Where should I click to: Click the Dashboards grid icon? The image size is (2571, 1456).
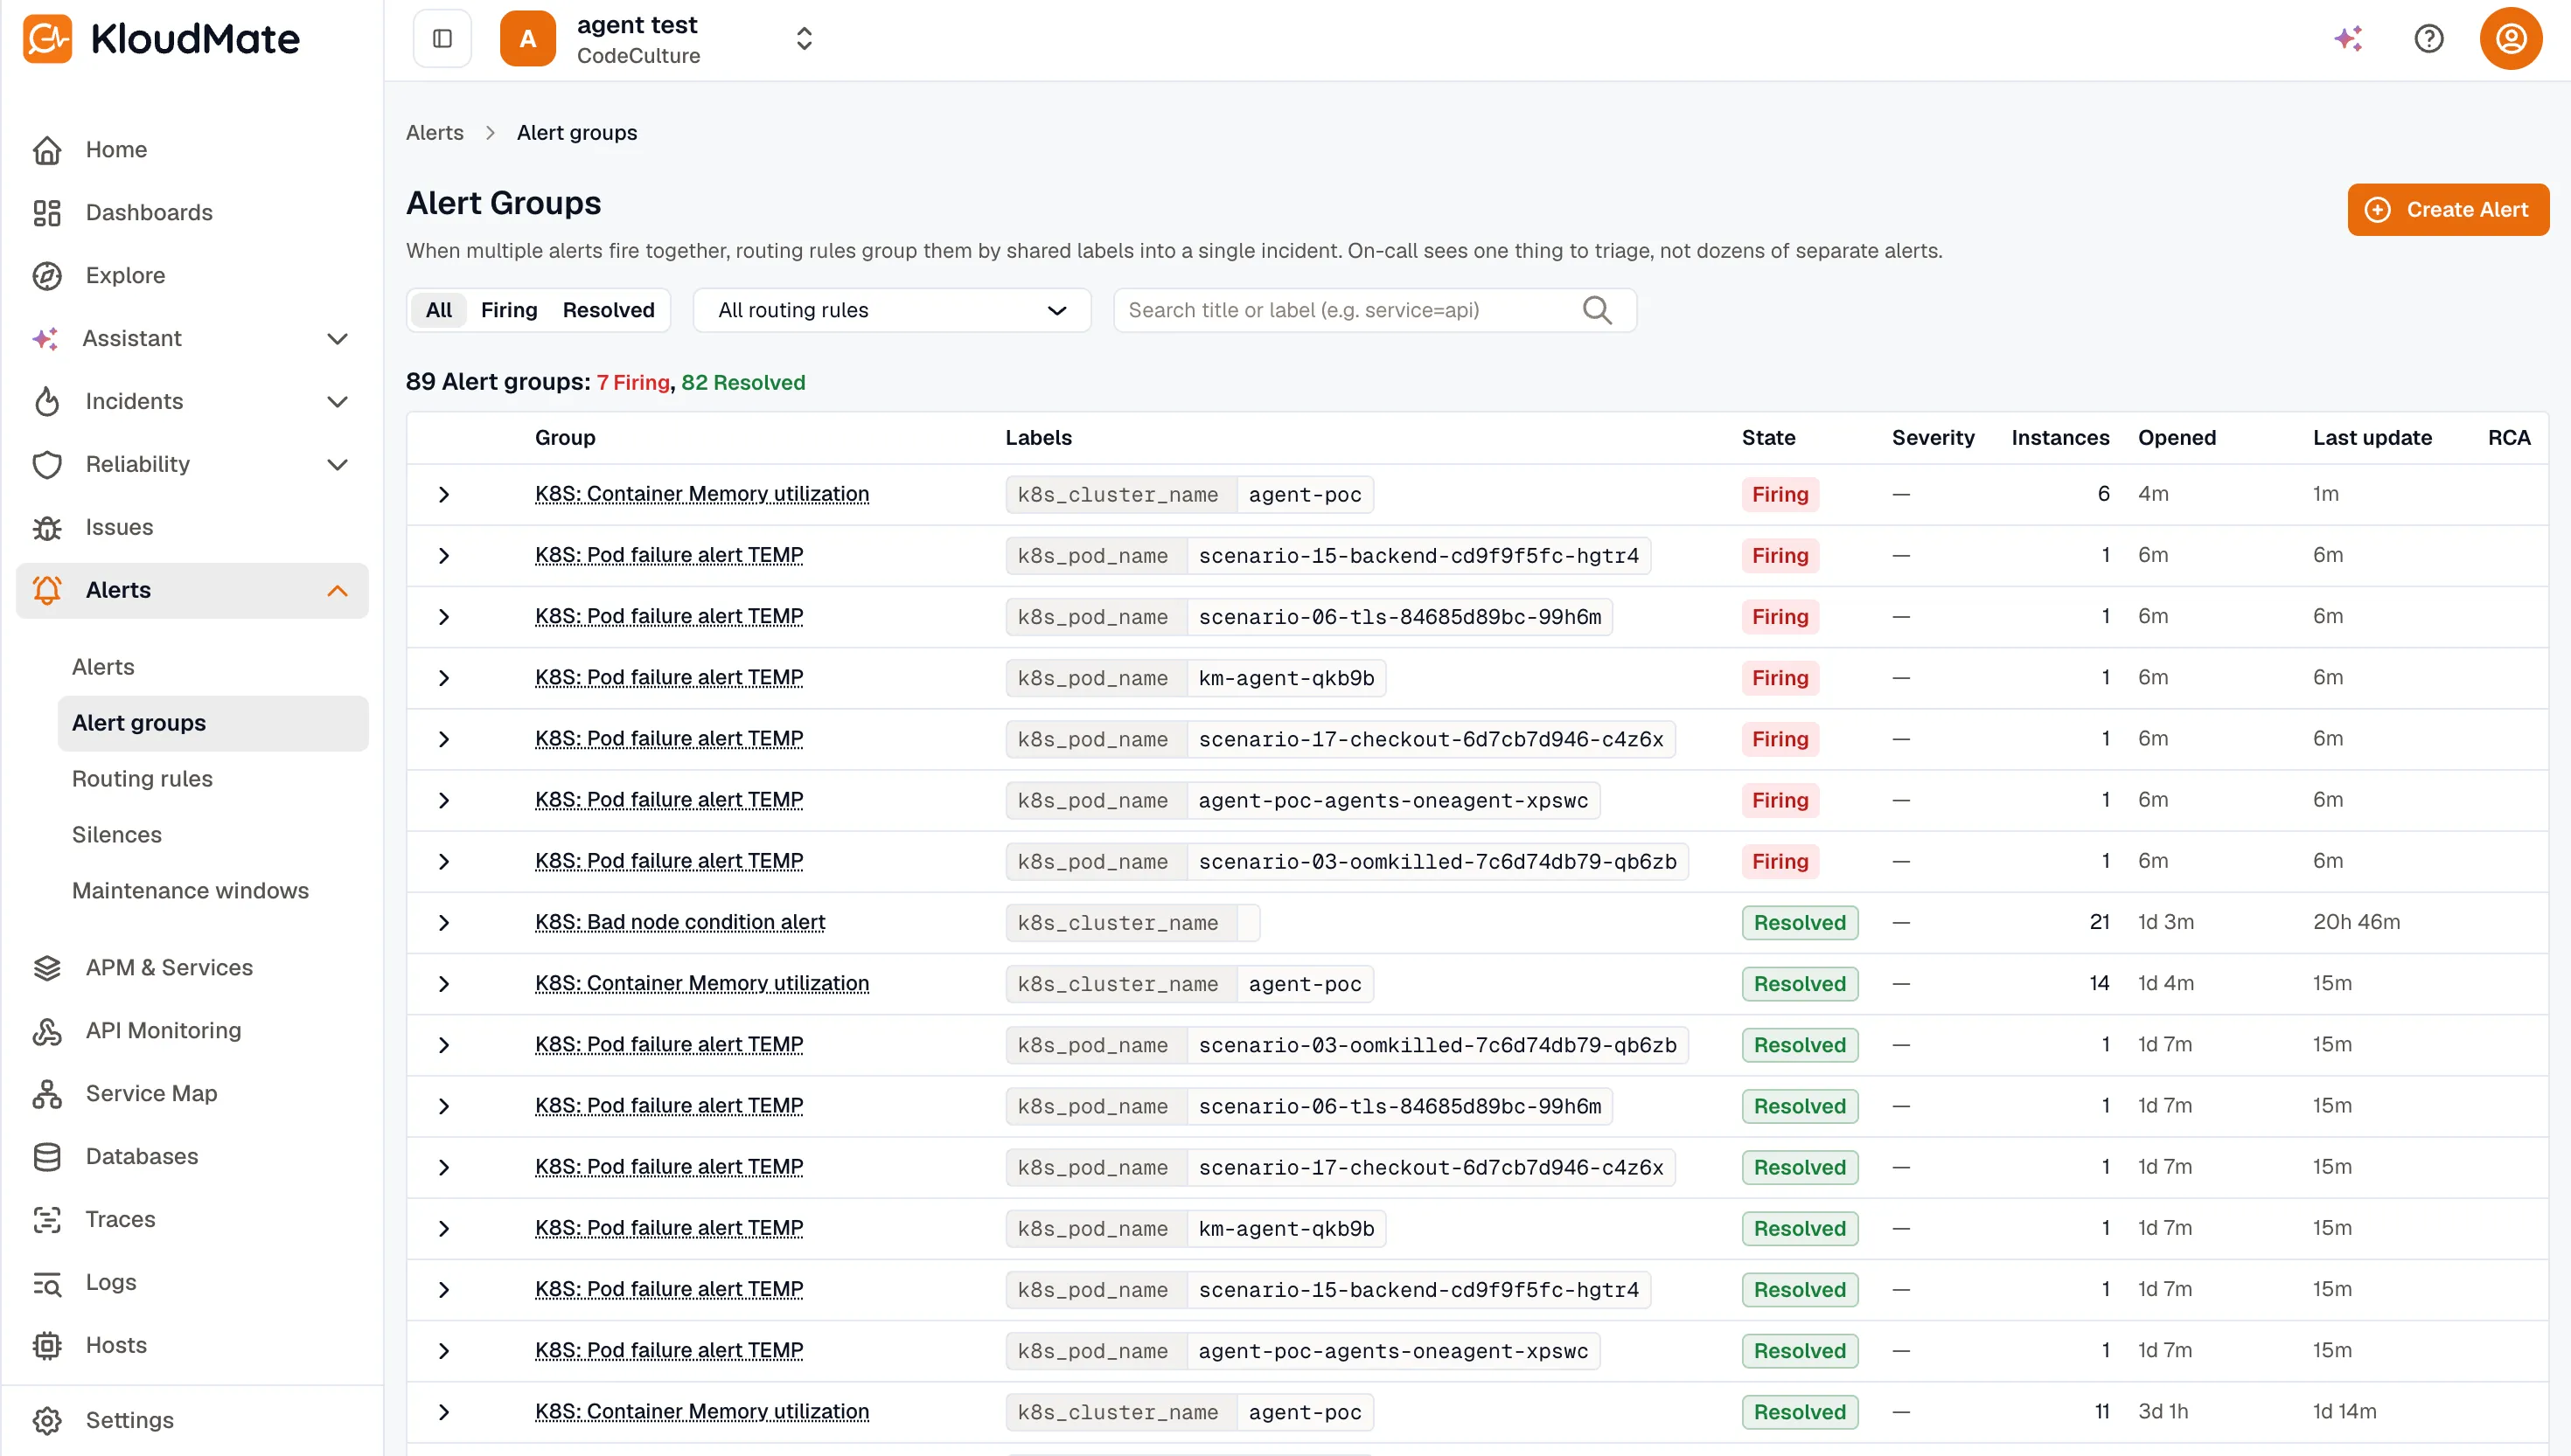tap(47, 212)
